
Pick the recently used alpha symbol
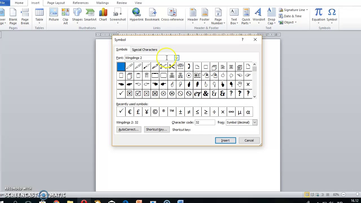[248, 112]
